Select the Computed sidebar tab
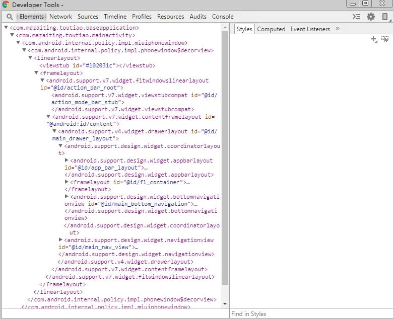The height and width of the screenshot is (319, 394). 271,29
